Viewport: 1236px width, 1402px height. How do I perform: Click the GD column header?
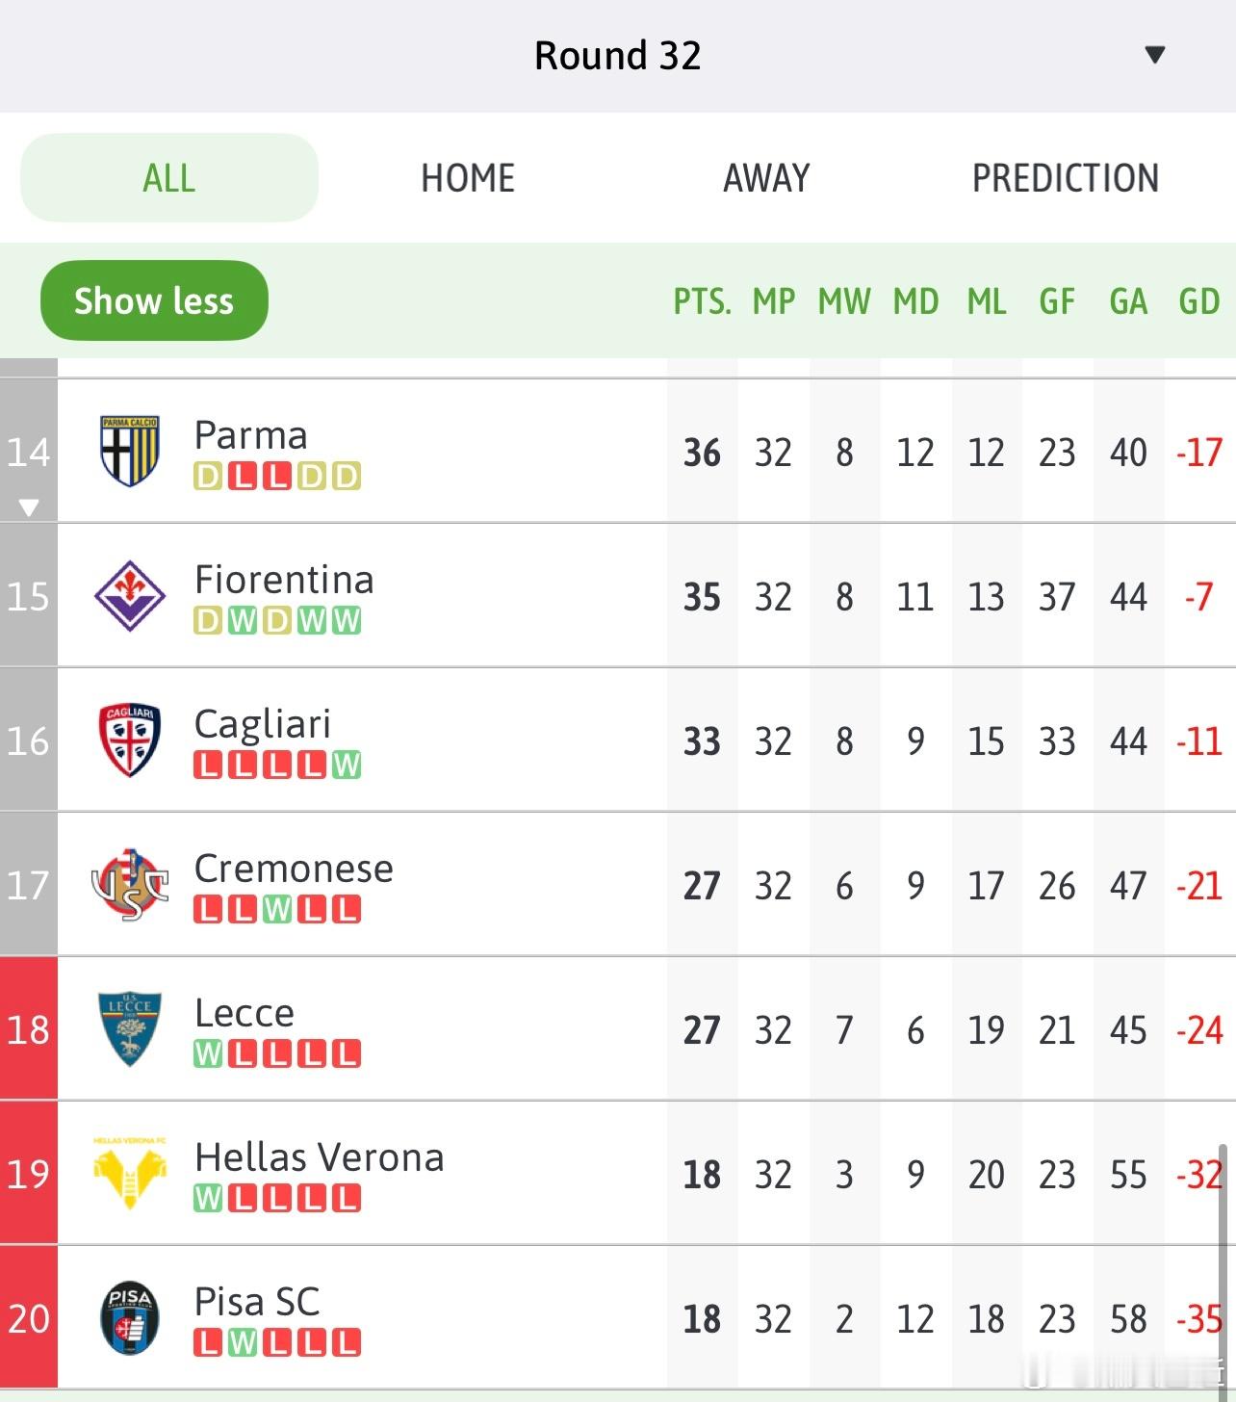coord(1198,301)
